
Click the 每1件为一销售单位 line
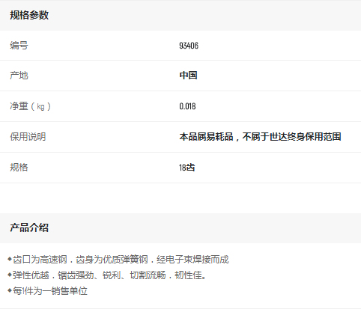coord(50,291)
